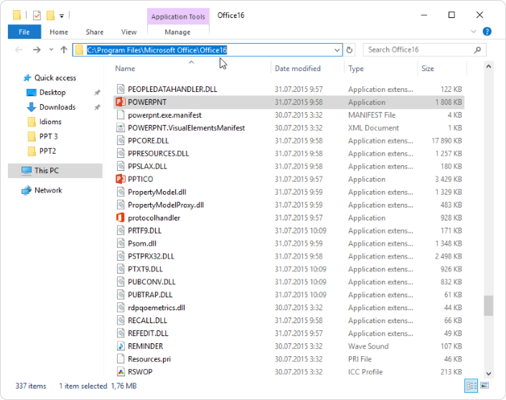Select RECALL.DLL file
Screen dimensions: 506x400
coord(289,321)
